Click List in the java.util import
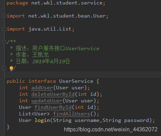Viewport: 161px width, 136px height. click(x=65, y=29)
